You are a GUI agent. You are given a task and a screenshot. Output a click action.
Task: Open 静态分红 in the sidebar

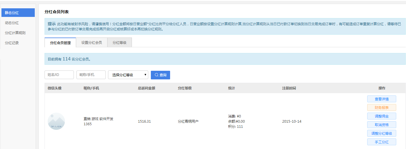18,13
